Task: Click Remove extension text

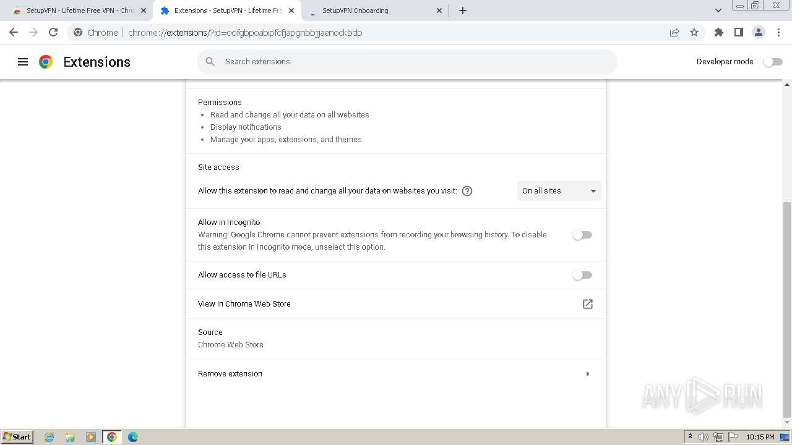Action: coord(230,374)
